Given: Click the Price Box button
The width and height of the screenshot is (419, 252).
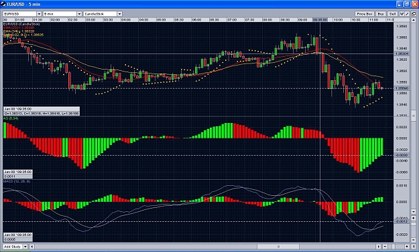Looking at the screenshot, I should click(x=365, y=14).
